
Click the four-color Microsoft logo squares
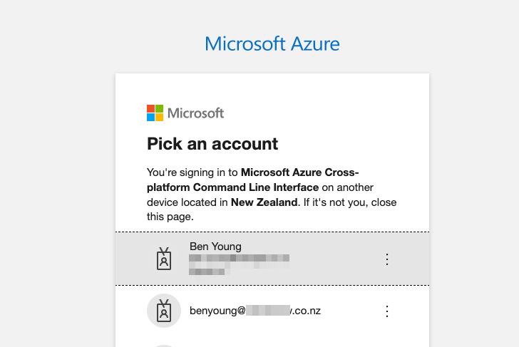point(155,113)
